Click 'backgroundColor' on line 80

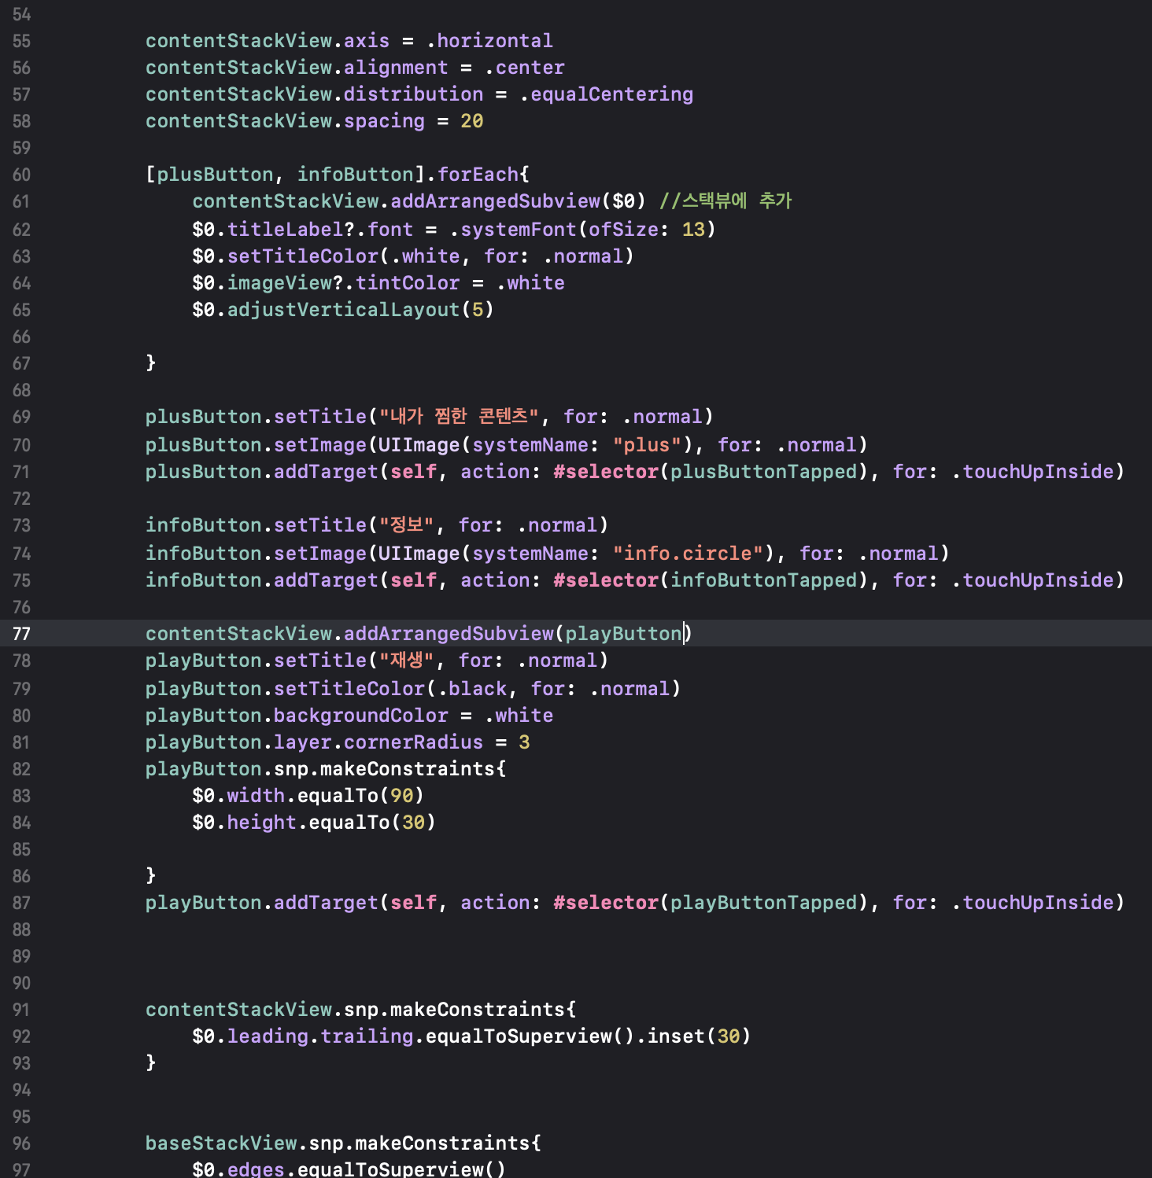pyautogui.click(x=360, y=716)
